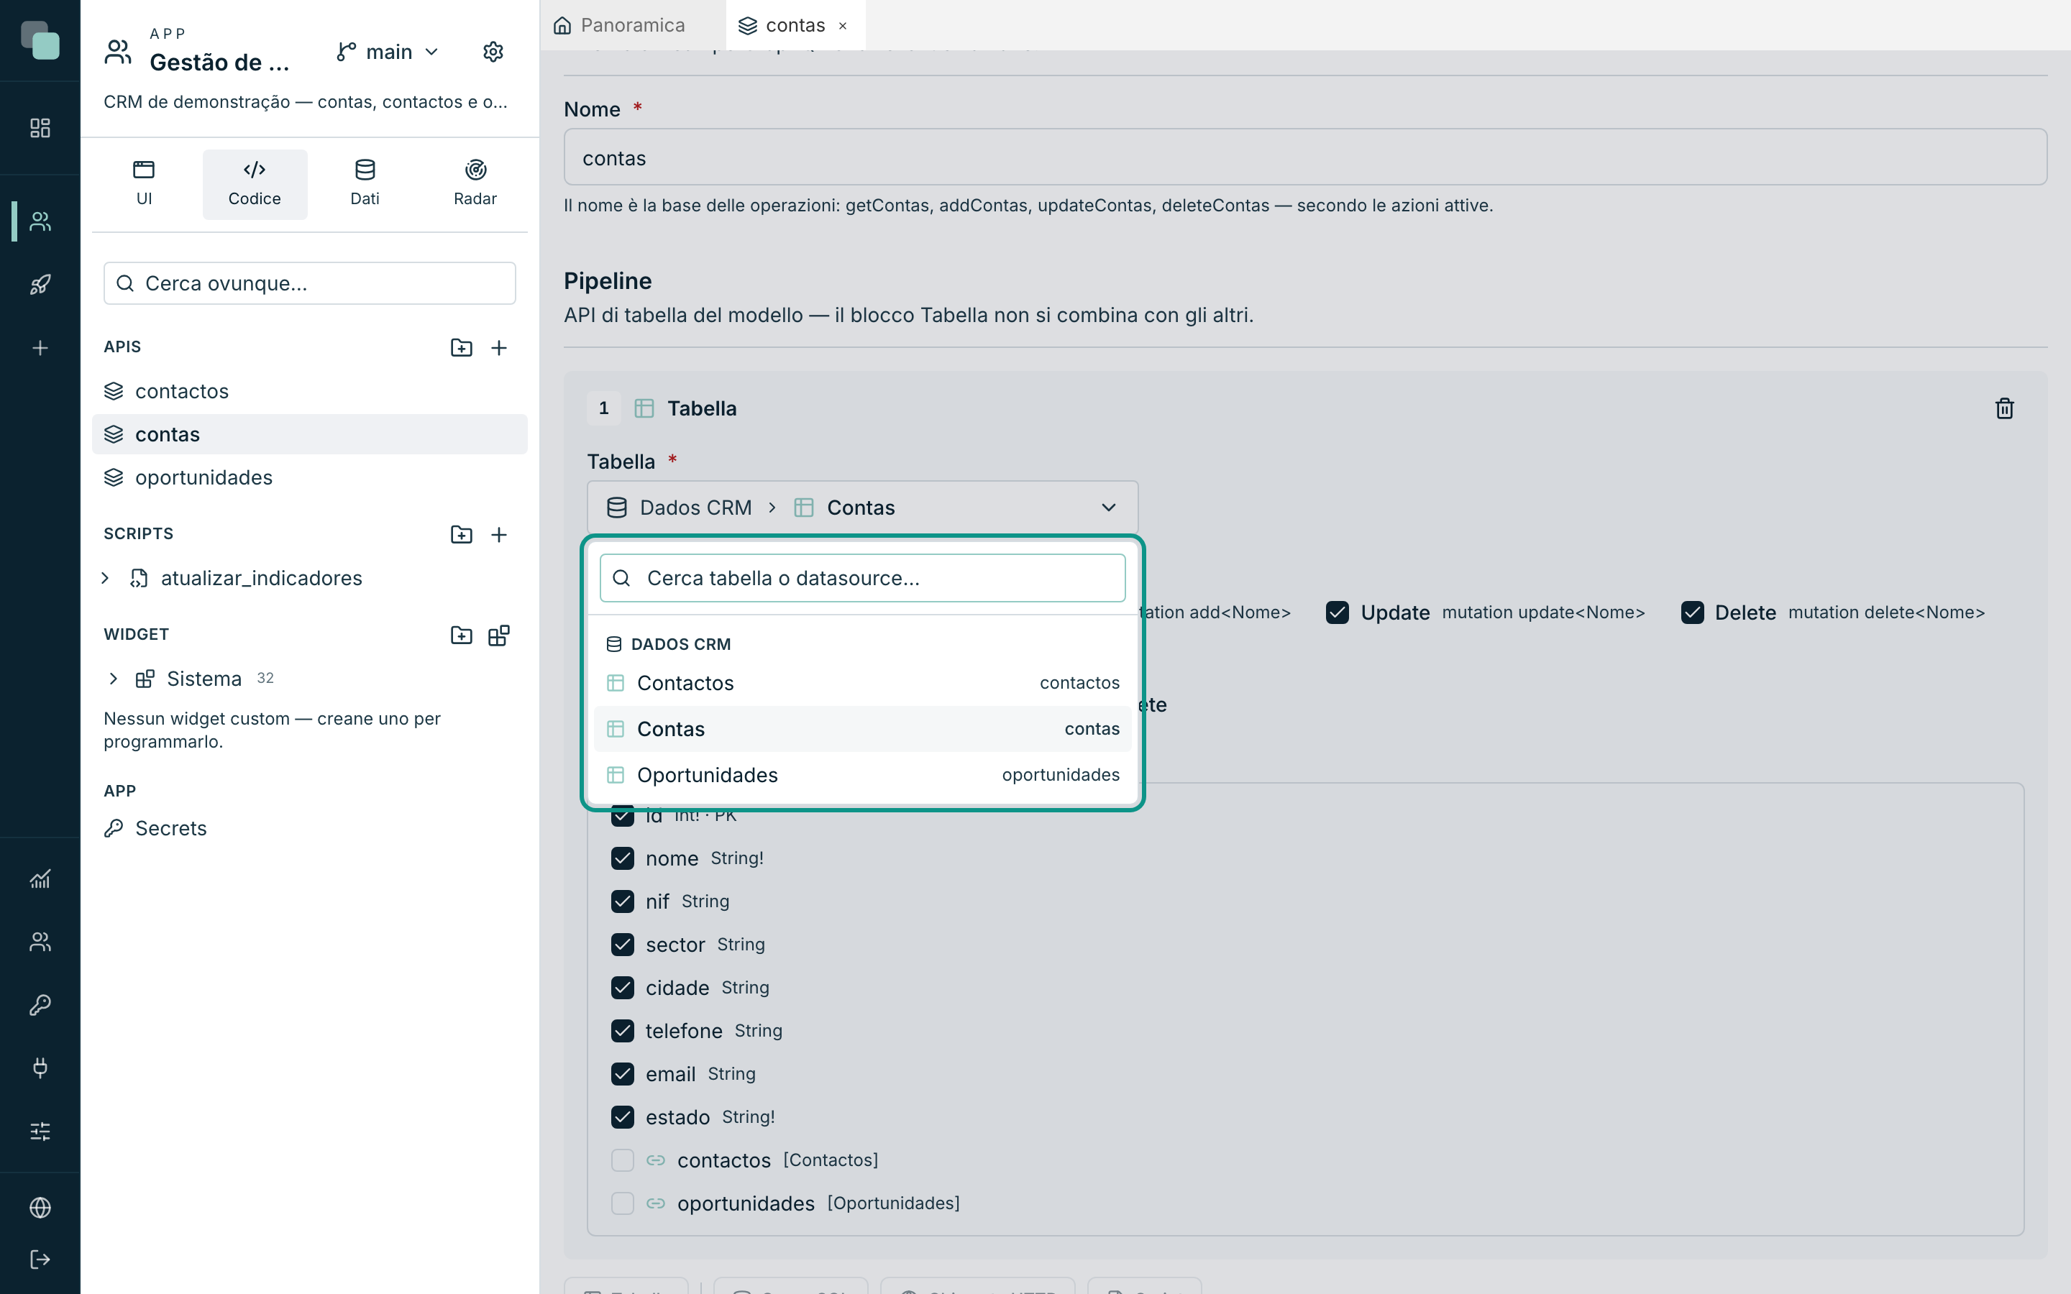2071x1294 pixels.
Task: Expand the atualizar_indicadores script tree
Action: [105, 578]
